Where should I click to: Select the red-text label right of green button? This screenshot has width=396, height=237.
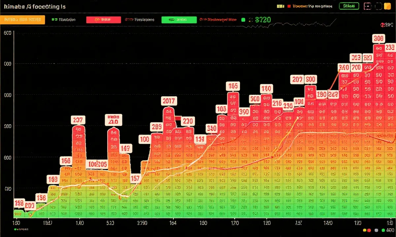(218, 20)
